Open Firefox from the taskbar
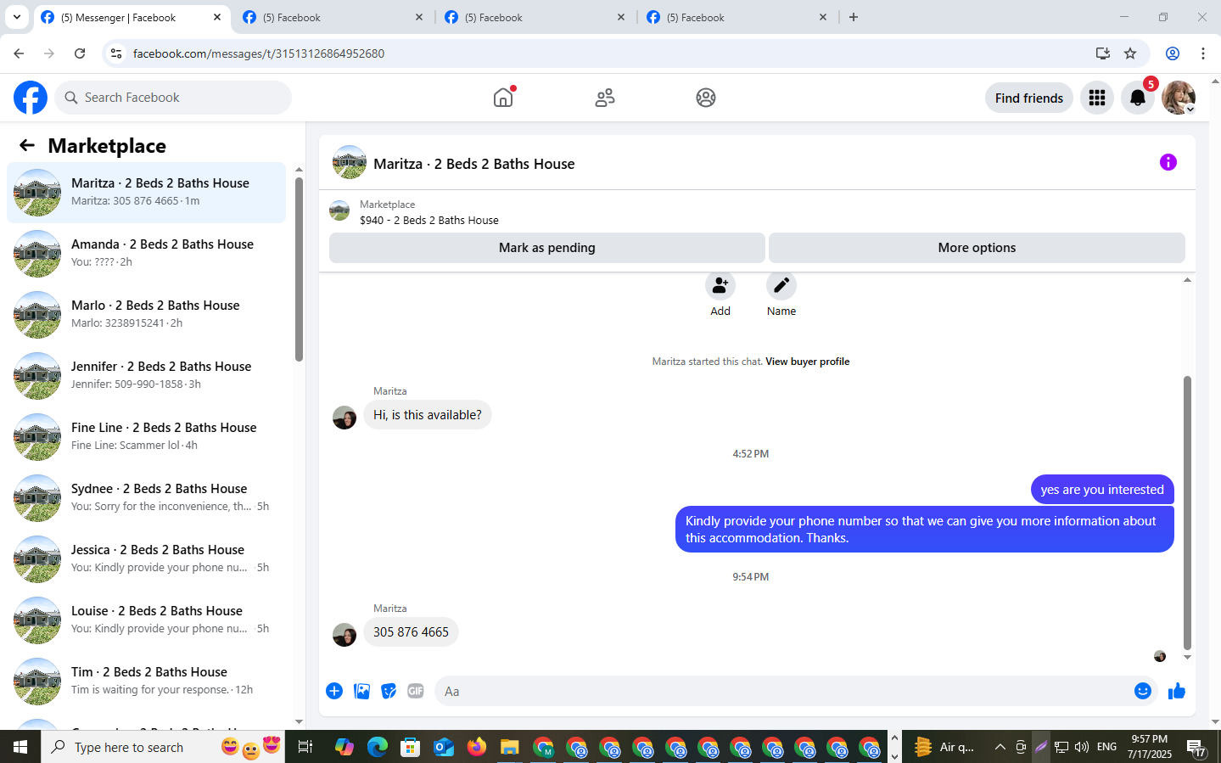 (x=477, y=747)
